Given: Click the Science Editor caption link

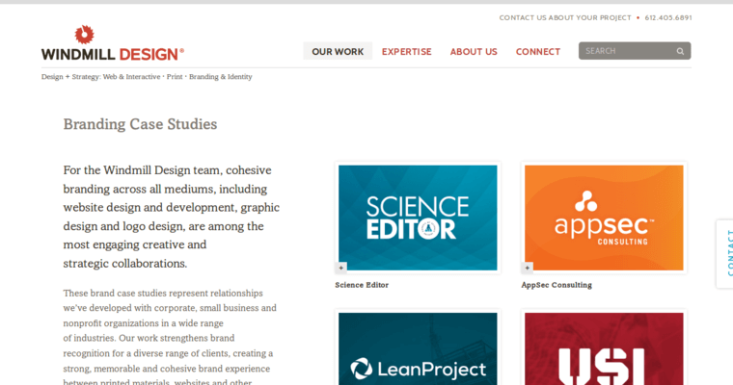Looking at the screenshot, I should 362,285.
